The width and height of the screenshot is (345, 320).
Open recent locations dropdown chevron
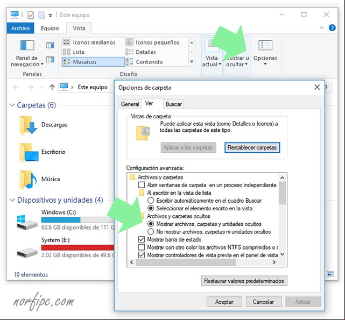point(42,87)
